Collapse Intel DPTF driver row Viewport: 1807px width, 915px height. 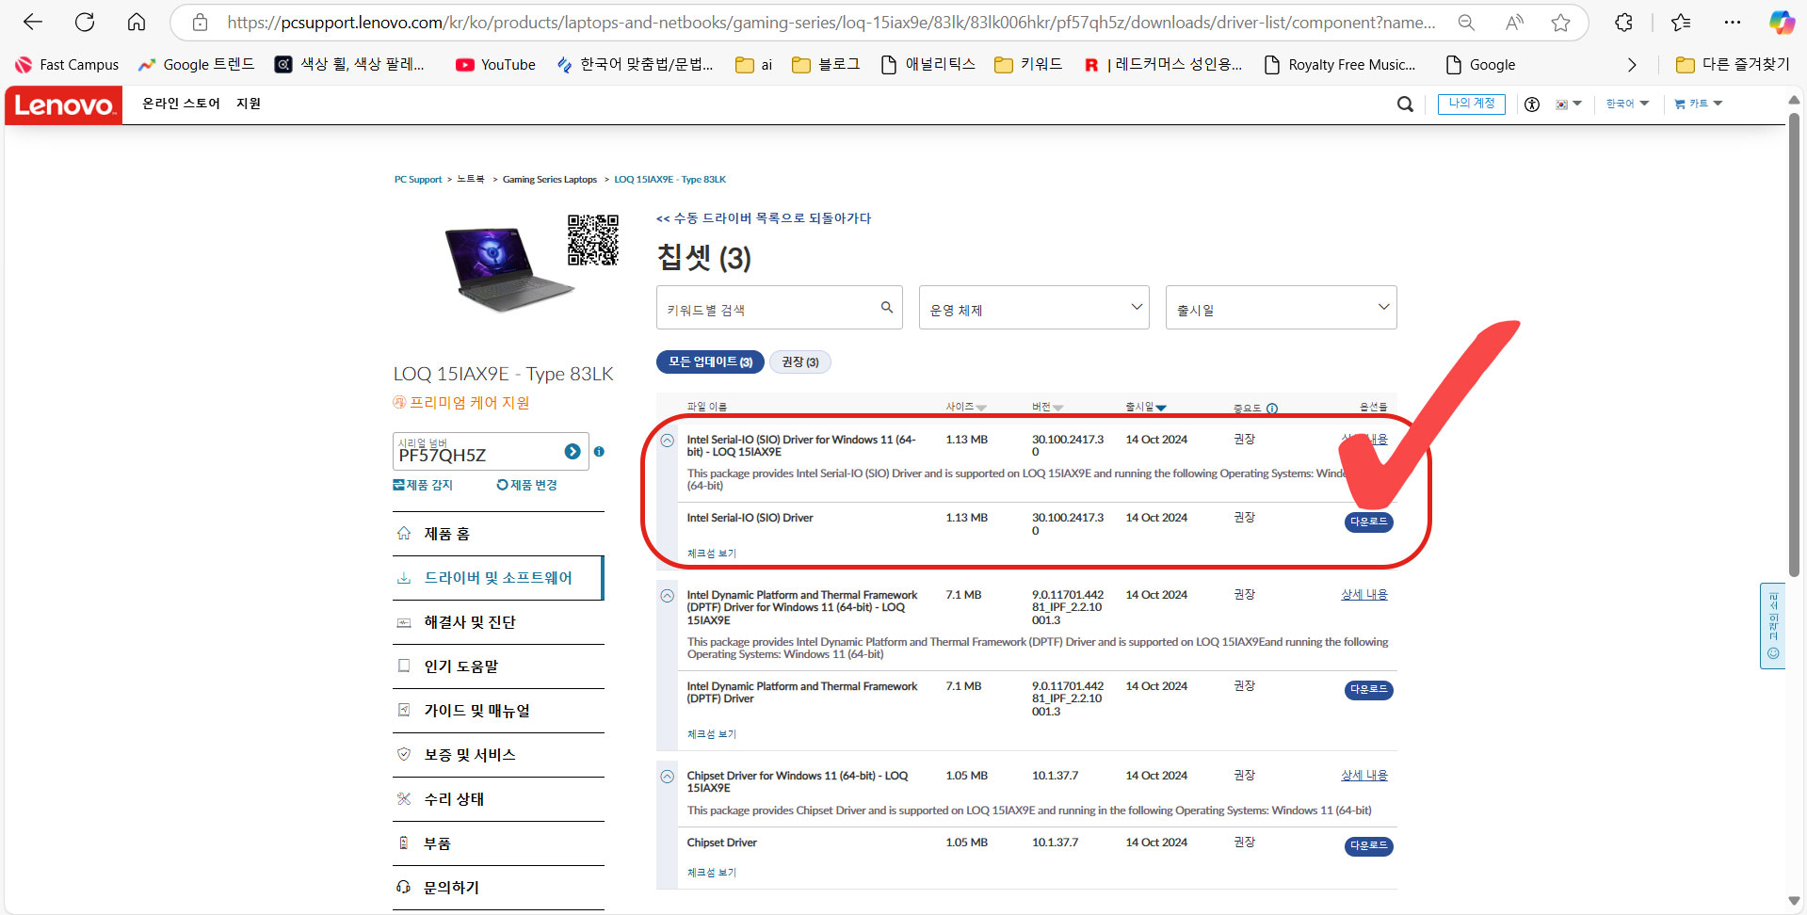point(668,596)
